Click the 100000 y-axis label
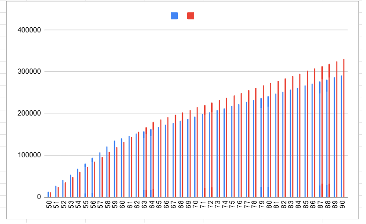The image size is (366, 224). click(29, 155)
